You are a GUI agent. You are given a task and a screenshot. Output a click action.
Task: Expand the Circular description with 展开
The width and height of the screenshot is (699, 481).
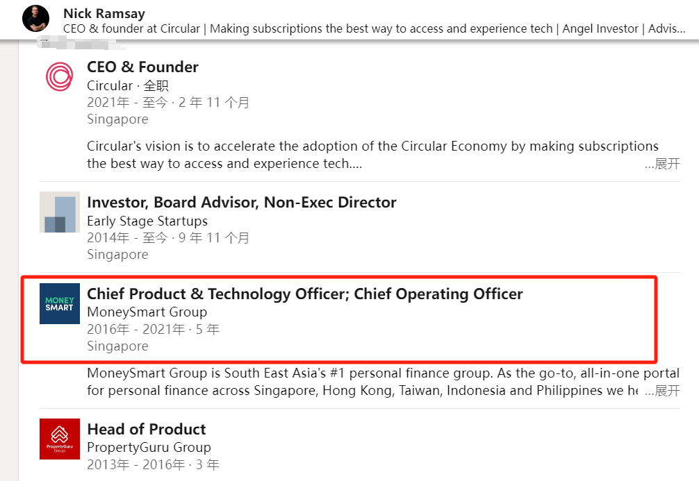(662, 164)
